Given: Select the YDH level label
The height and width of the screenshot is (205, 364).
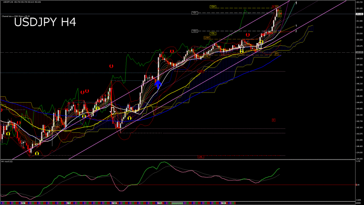Looking at the screenshot, I should 213,7.
